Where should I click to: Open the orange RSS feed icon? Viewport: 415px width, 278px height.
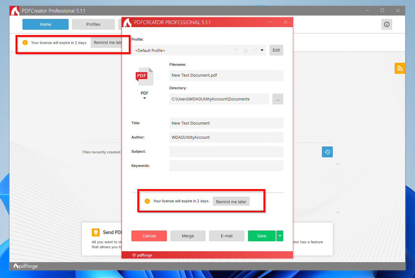(x=400, y=68)
